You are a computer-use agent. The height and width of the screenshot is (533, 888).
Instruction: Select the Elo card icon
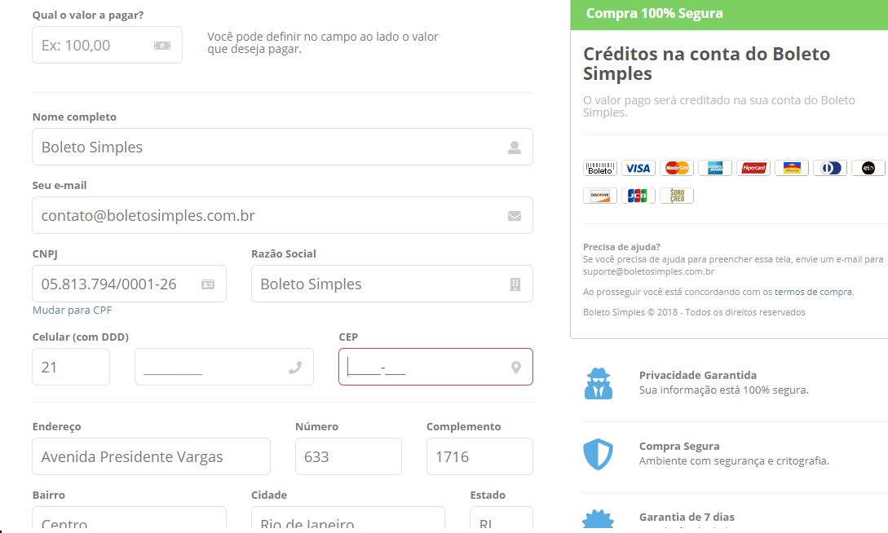[x=868, y=168]
